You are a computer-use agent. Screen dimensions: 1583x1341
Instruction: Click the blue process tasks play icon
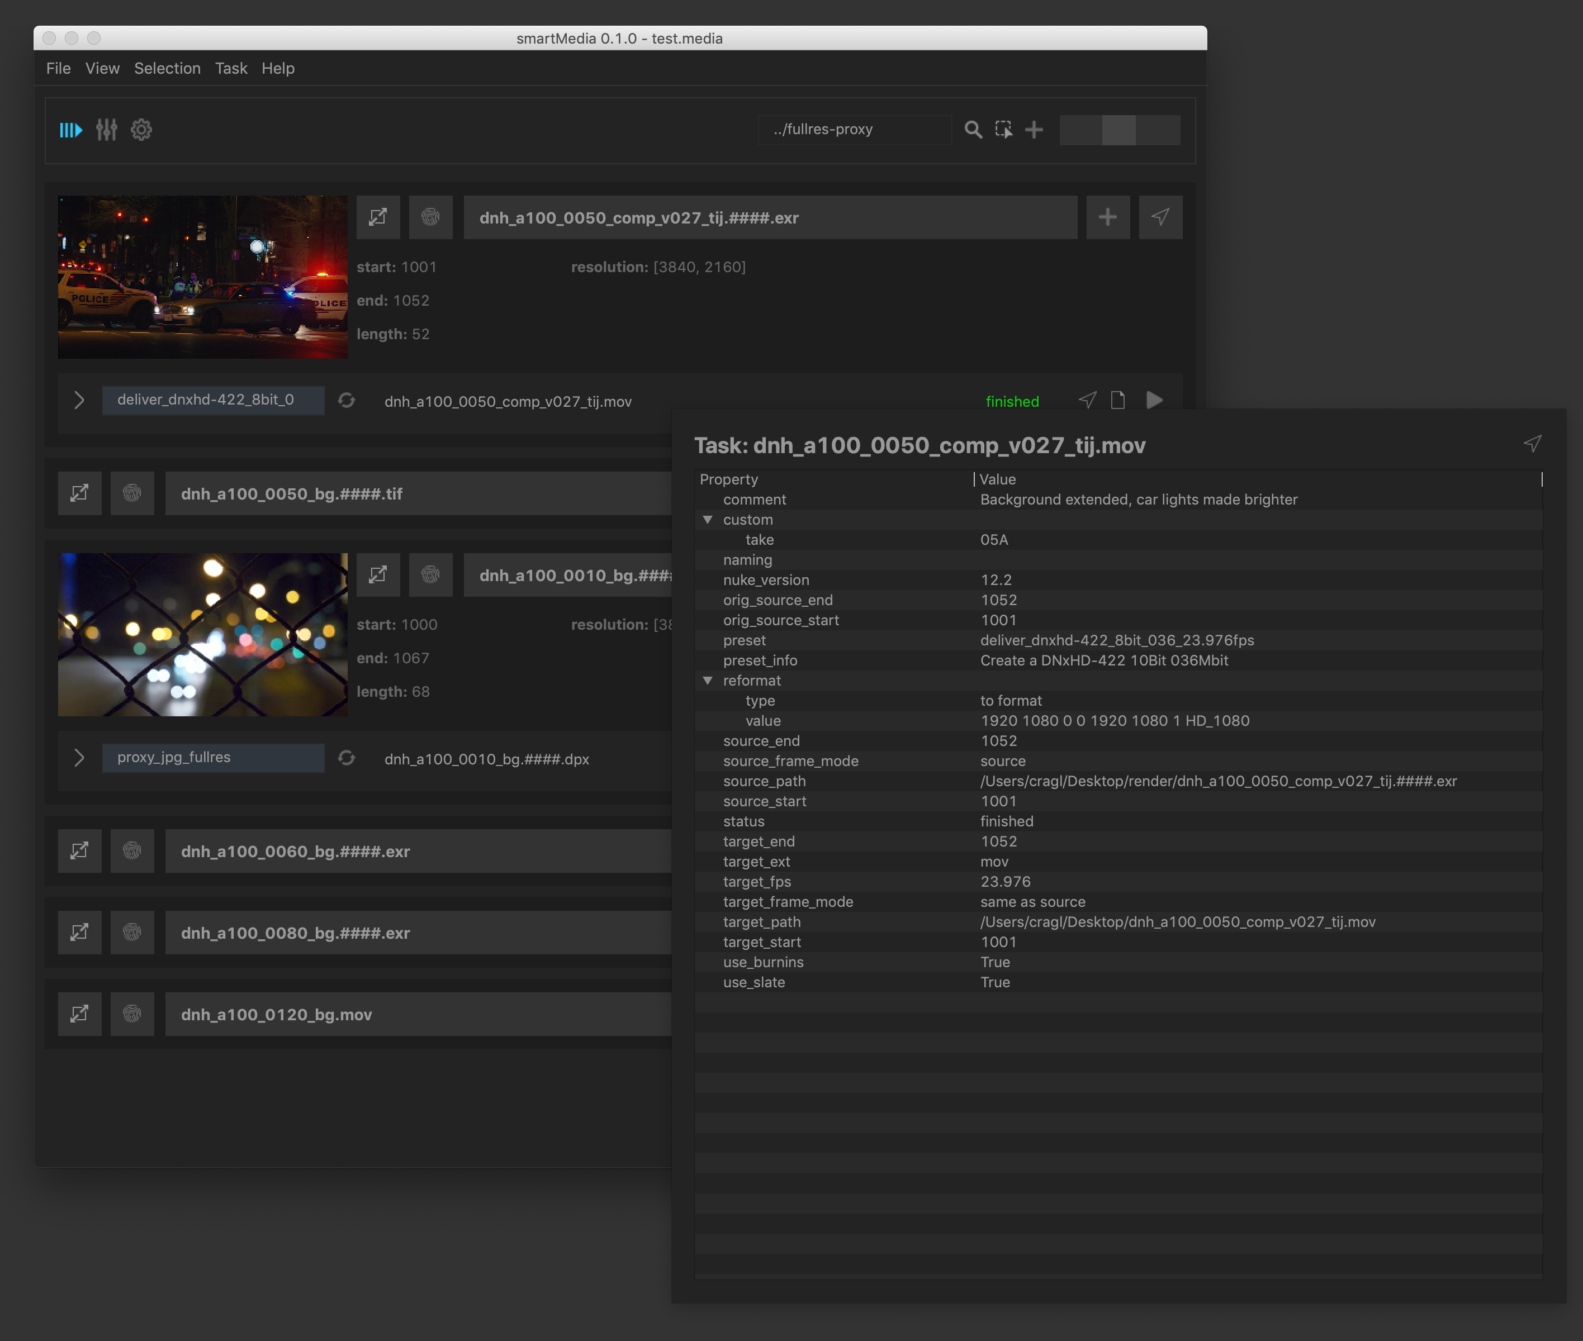(71, 130)
